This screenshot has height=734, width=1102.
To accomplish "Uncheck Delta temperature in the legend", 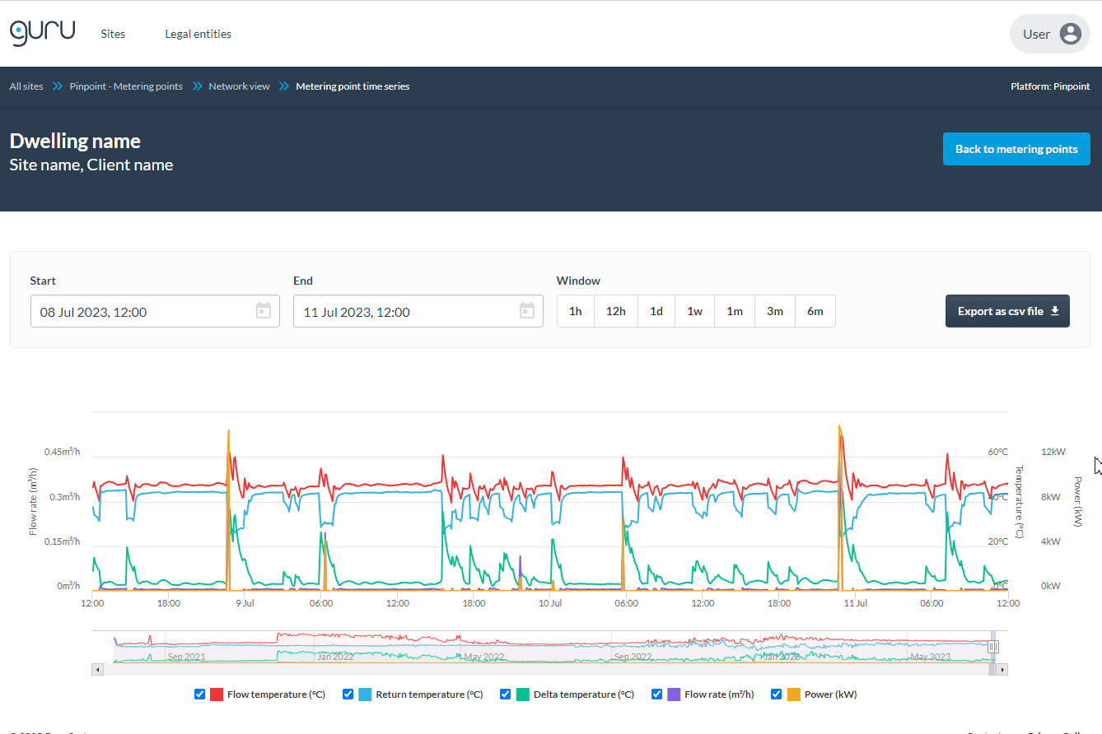I will 505,694.
